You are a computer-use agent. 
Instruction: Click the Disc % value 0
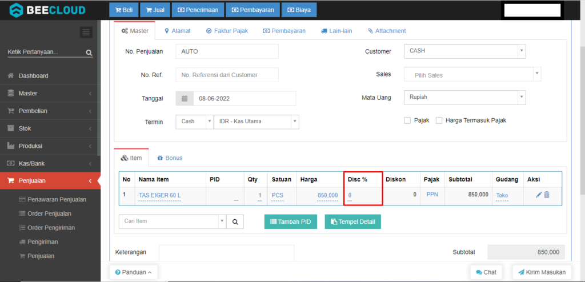tap(350, 195)
